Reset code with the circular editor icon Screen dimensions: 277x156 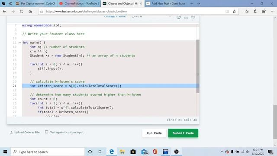tap(179, 17)
